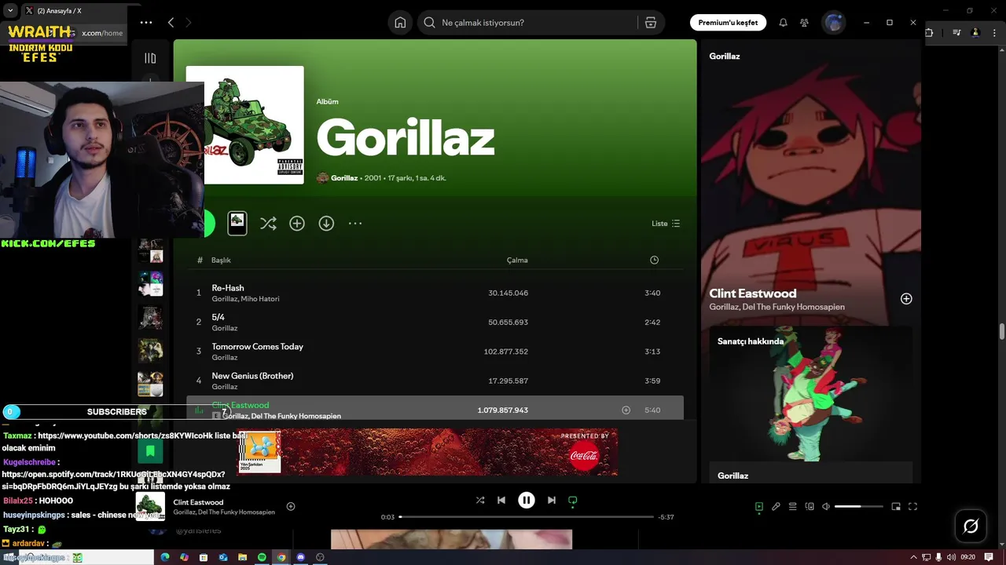Open the mini player
The image size is (1006, 565).
(896, 507)
